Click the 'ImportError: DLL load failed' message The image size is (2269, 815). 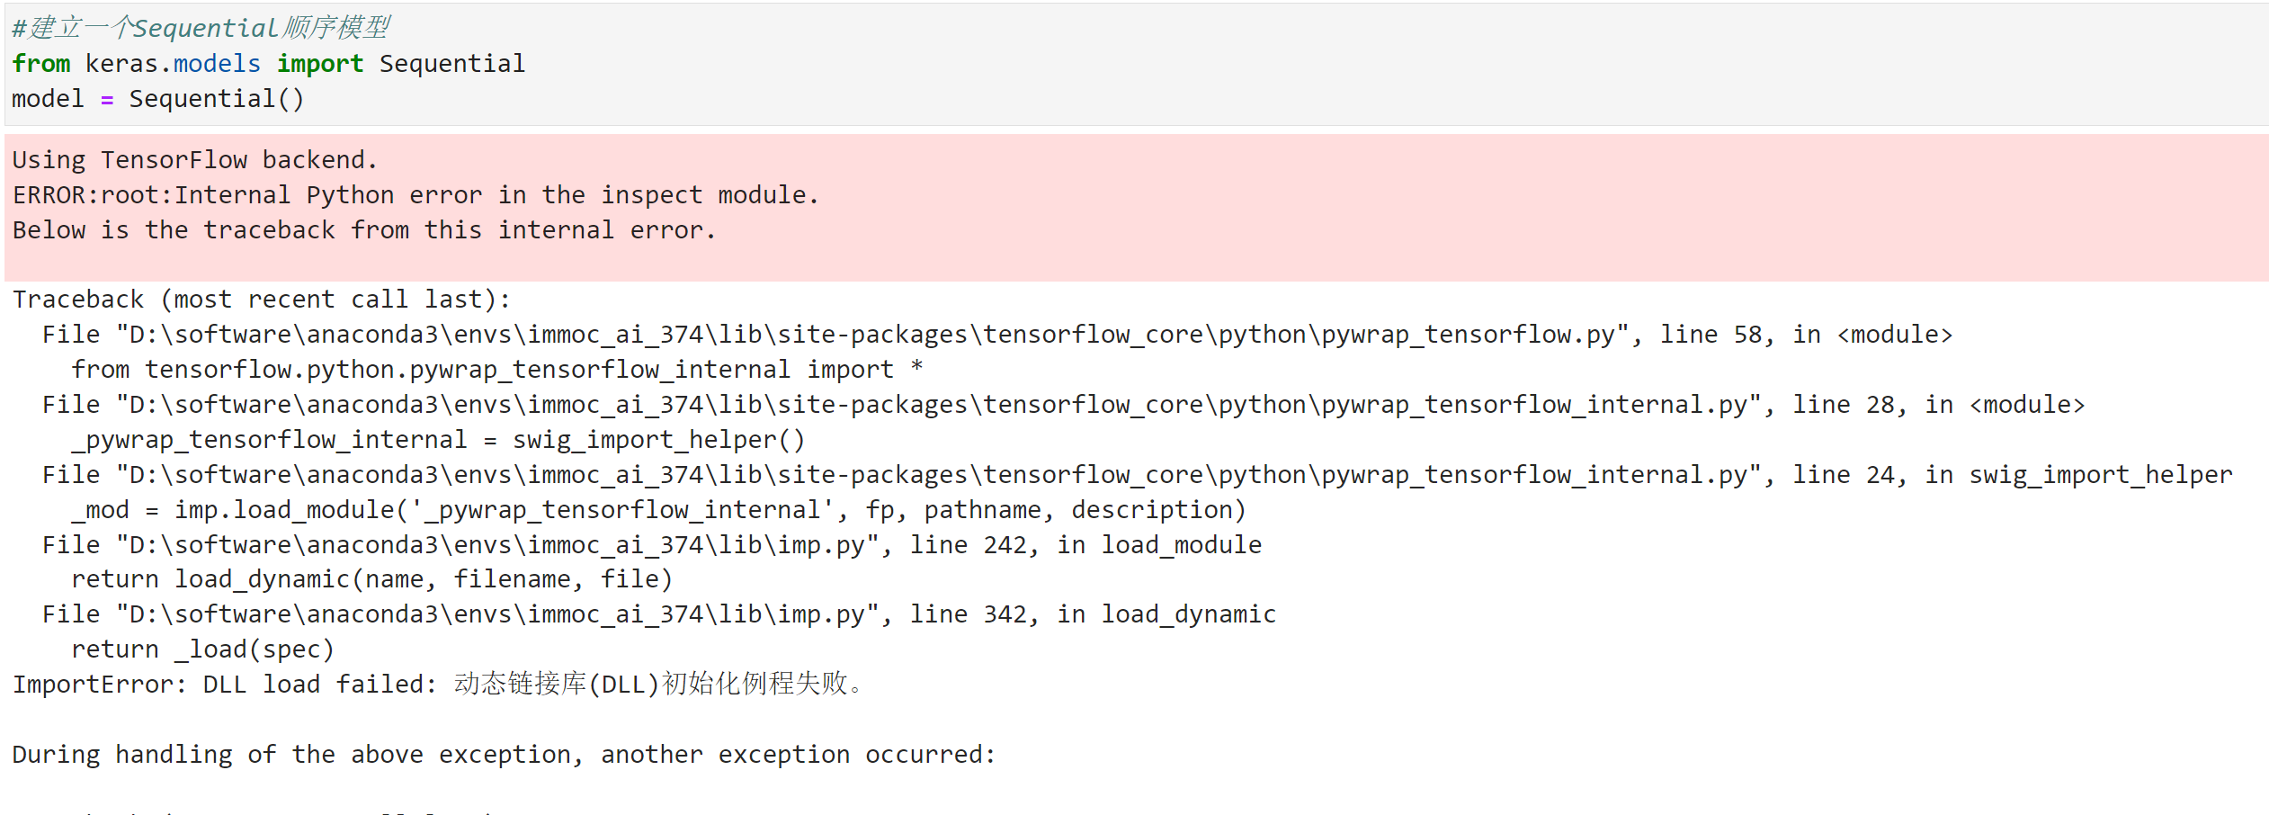437,685
